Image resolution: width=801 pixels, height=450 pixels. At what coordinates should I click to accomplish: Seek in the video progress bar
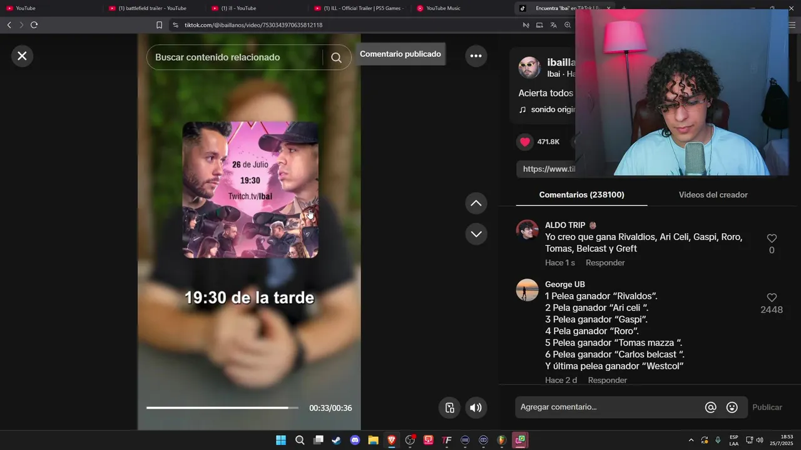[222, 408]
